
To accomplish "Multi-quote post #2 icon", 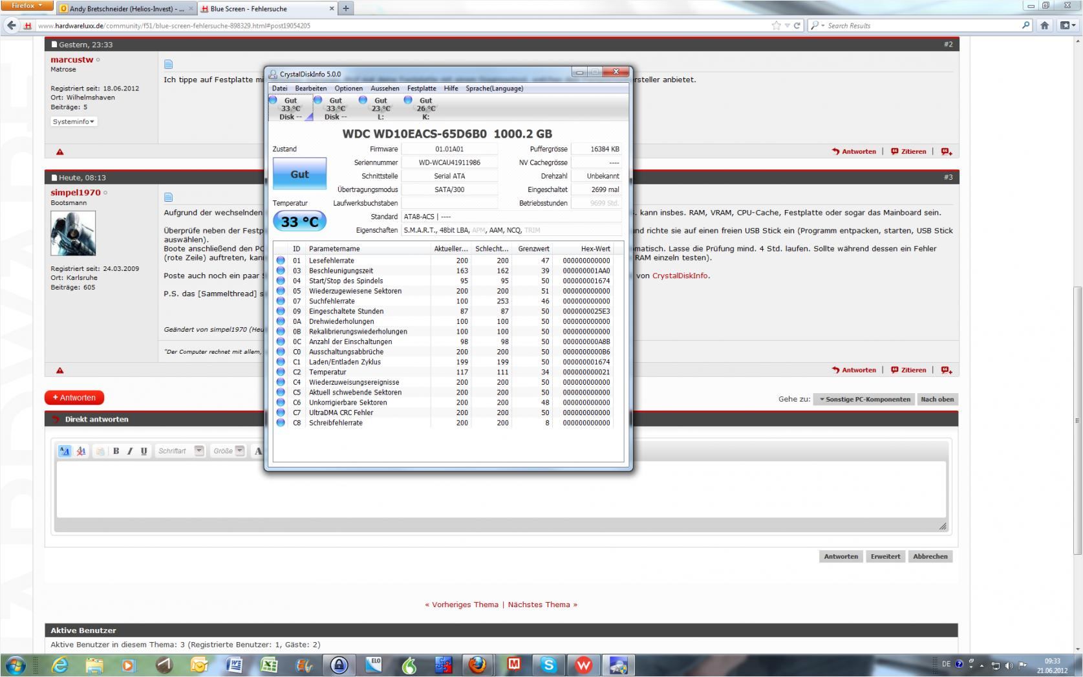I will [947, 151].
